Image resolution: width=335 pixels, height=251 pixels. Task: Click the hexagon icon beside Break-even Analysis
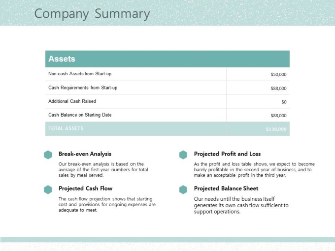click(x=48, y=155)
